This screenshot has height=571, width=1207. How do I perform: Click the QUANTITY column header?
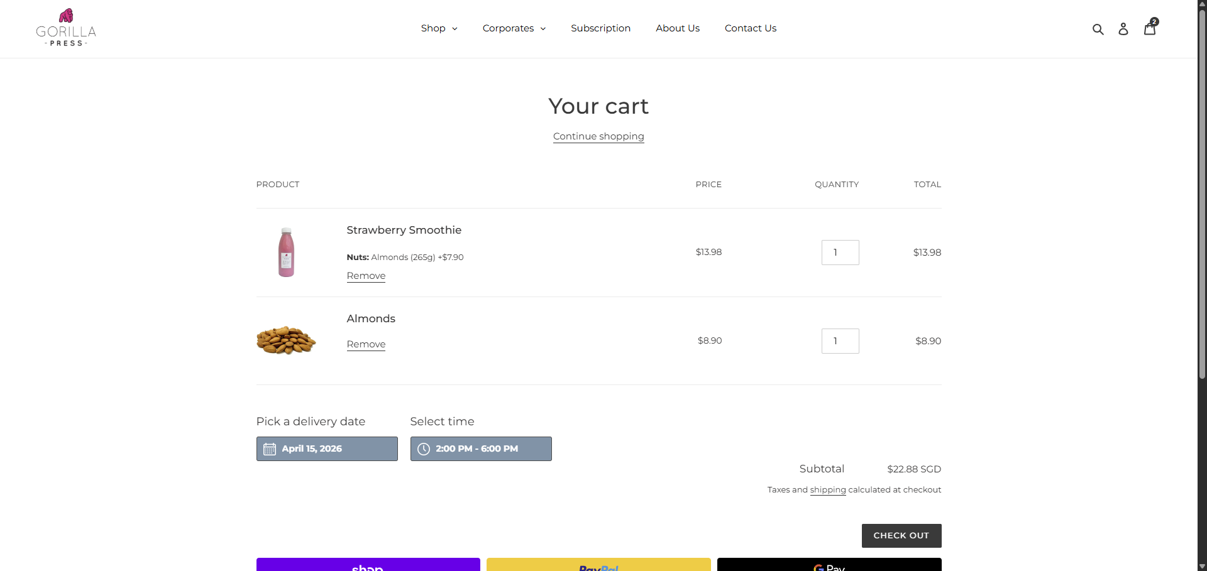coord(837,185)
